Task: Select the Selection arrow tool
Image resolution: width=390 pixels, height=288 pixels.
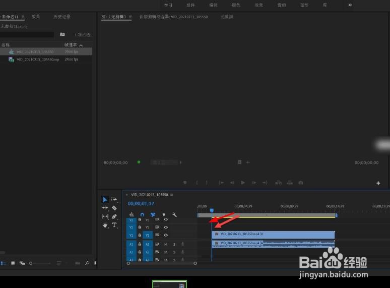Action: point(105,200)
